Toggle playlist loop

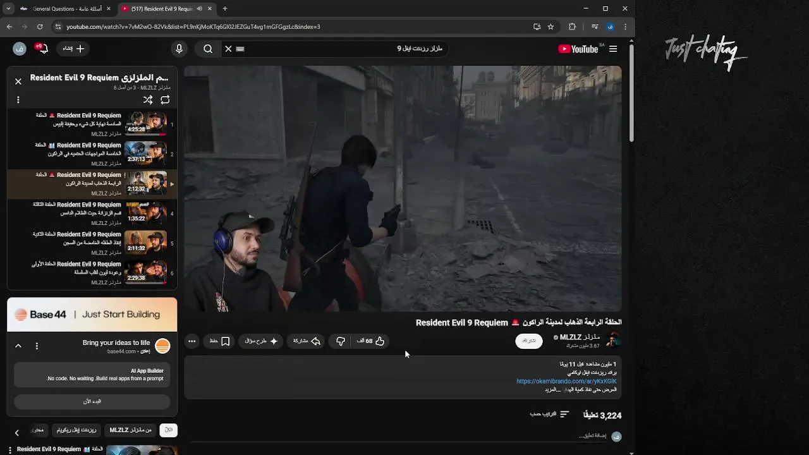click(165, 100)
